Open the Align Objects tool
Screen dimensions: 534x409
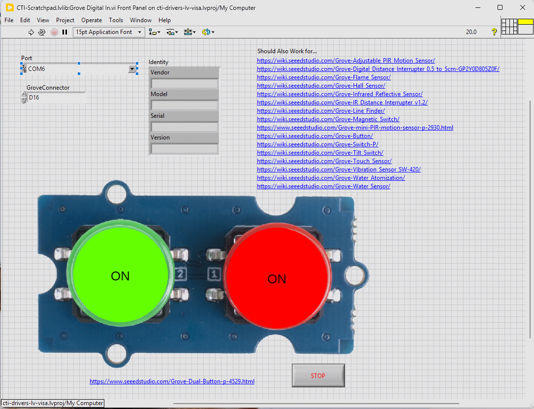(x=155, y=32)
